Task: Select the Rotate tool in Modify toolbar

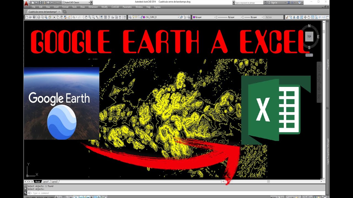Action: click(309, 17)
